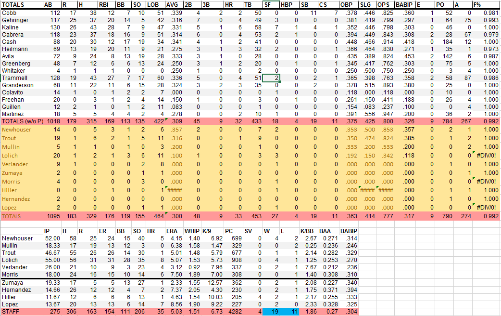
Task: Select the BAA column header
Action: coord(328,231)
